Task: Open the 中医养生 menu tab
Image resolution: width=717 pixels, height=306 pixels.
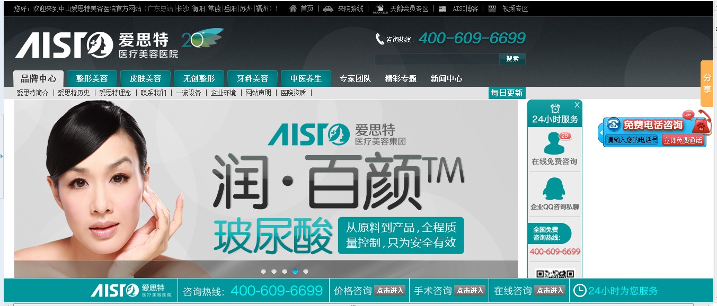Action: click(x=306, y=78)
